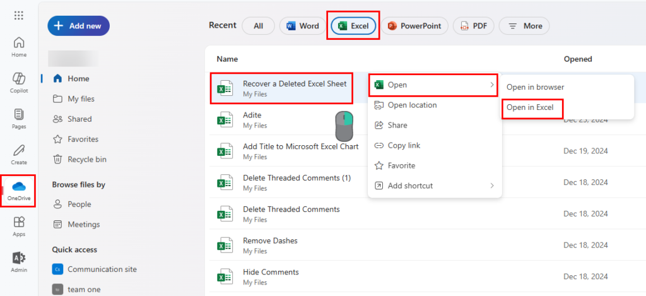
Task: Click Excel icon beside Adite
Action: (x=225, y=120)
